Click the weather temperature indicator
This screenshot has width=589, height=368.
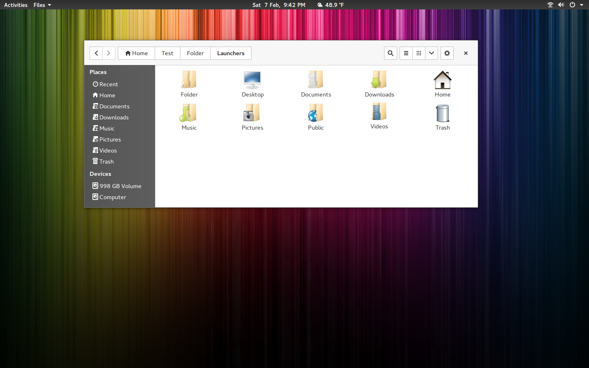tap(330, 5)
